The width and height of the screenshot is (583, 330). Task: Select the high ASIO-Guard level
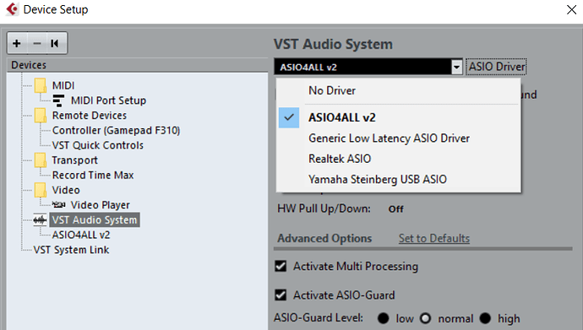coord(485,318)
